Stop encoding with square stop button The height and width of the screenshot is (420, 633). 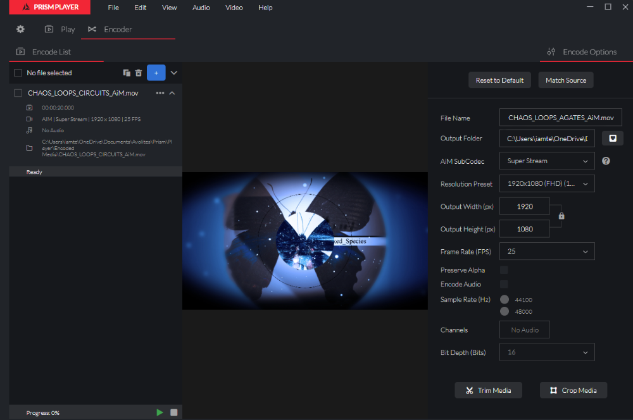click(174, 412)
